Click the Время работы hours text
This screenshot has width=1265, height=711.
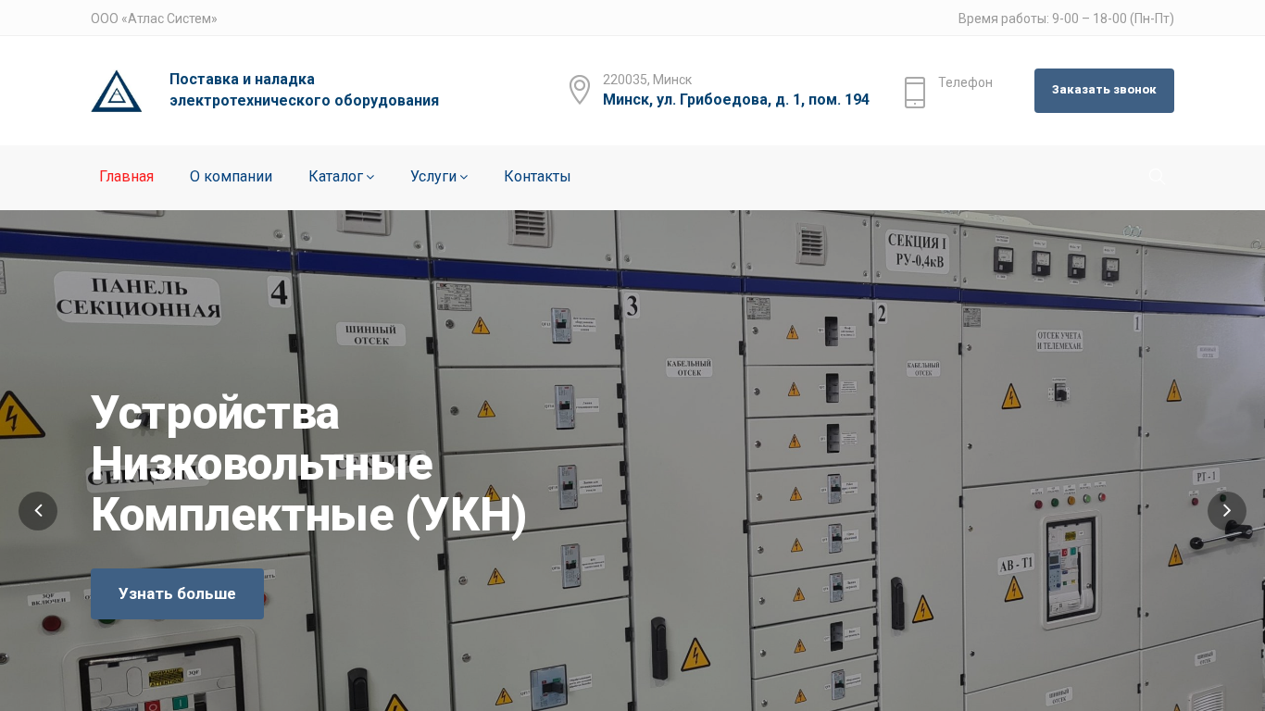click(x=1066, y=19)
